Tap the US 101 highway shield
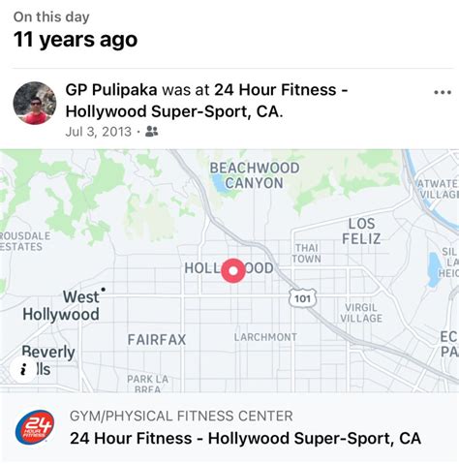Viewport: 459px width, 464px height. 302,297
